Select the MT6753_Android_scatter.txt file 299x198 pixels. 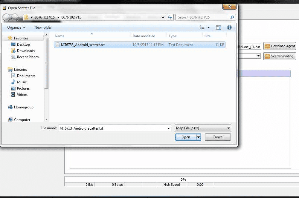[x=81, y=45]
